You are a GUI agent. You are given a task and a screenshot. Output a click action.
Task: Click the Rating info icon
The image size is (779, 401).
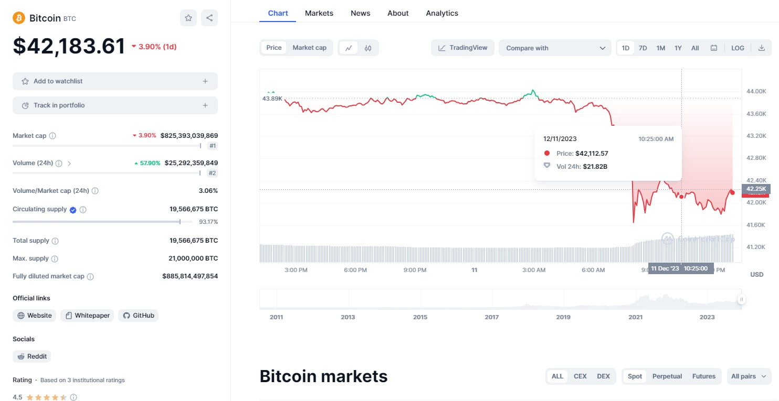(x=73, y=397)
